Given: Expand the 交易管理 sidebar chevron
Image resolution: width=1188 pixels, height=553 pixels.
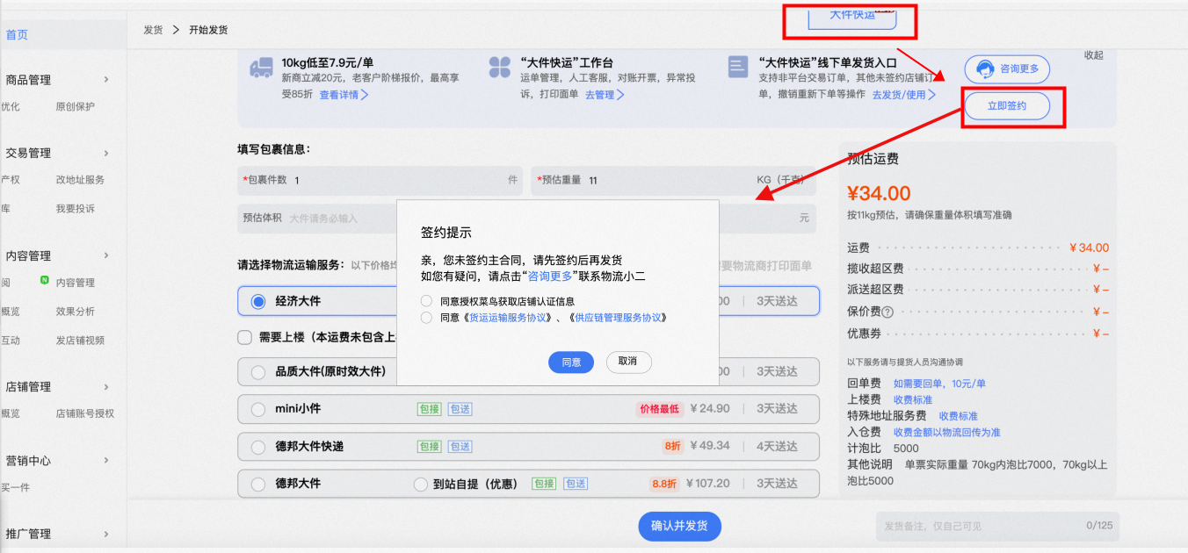Looking at the screenshot, I should 106,153.
